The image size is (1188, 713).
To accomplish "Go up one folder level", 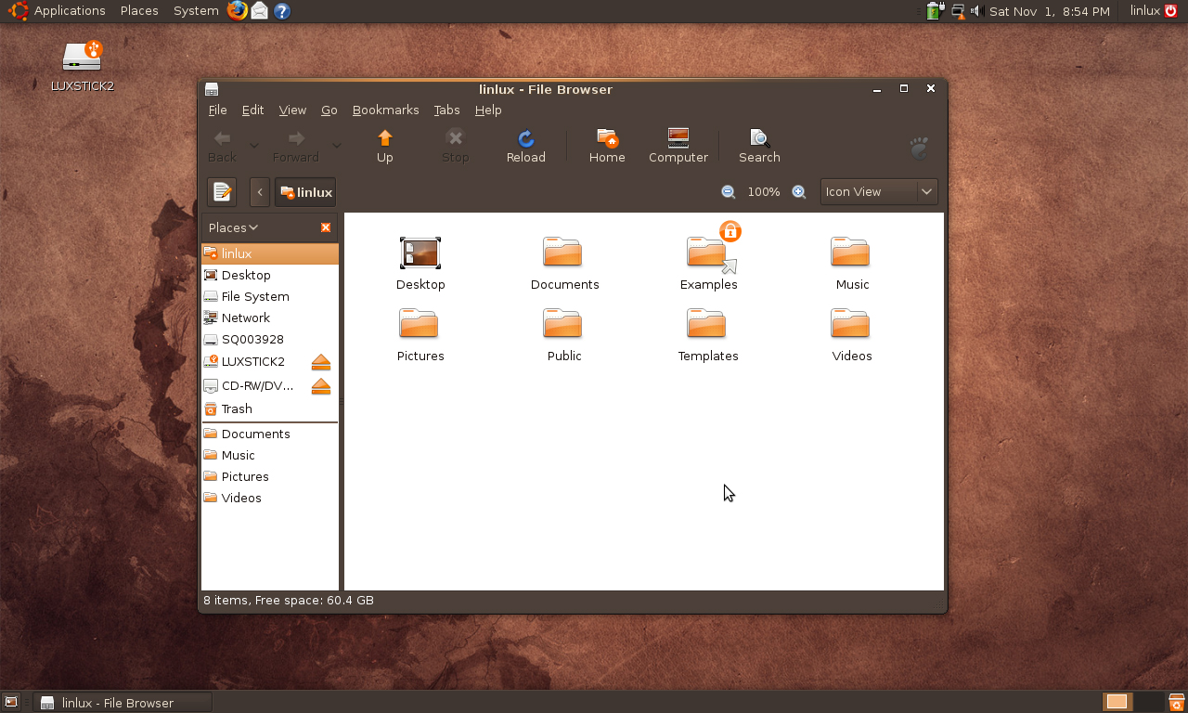I will click(384, 147).
